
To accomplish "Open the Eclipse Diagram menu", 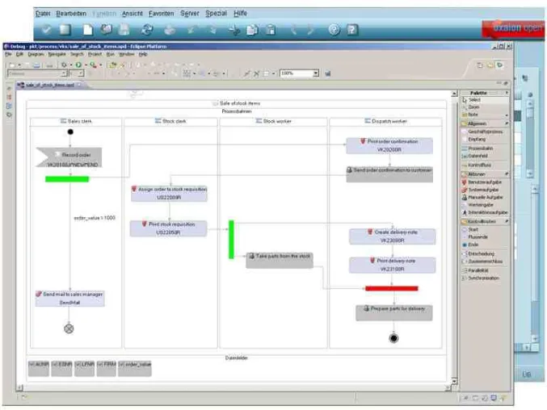I will coord(36,54).
